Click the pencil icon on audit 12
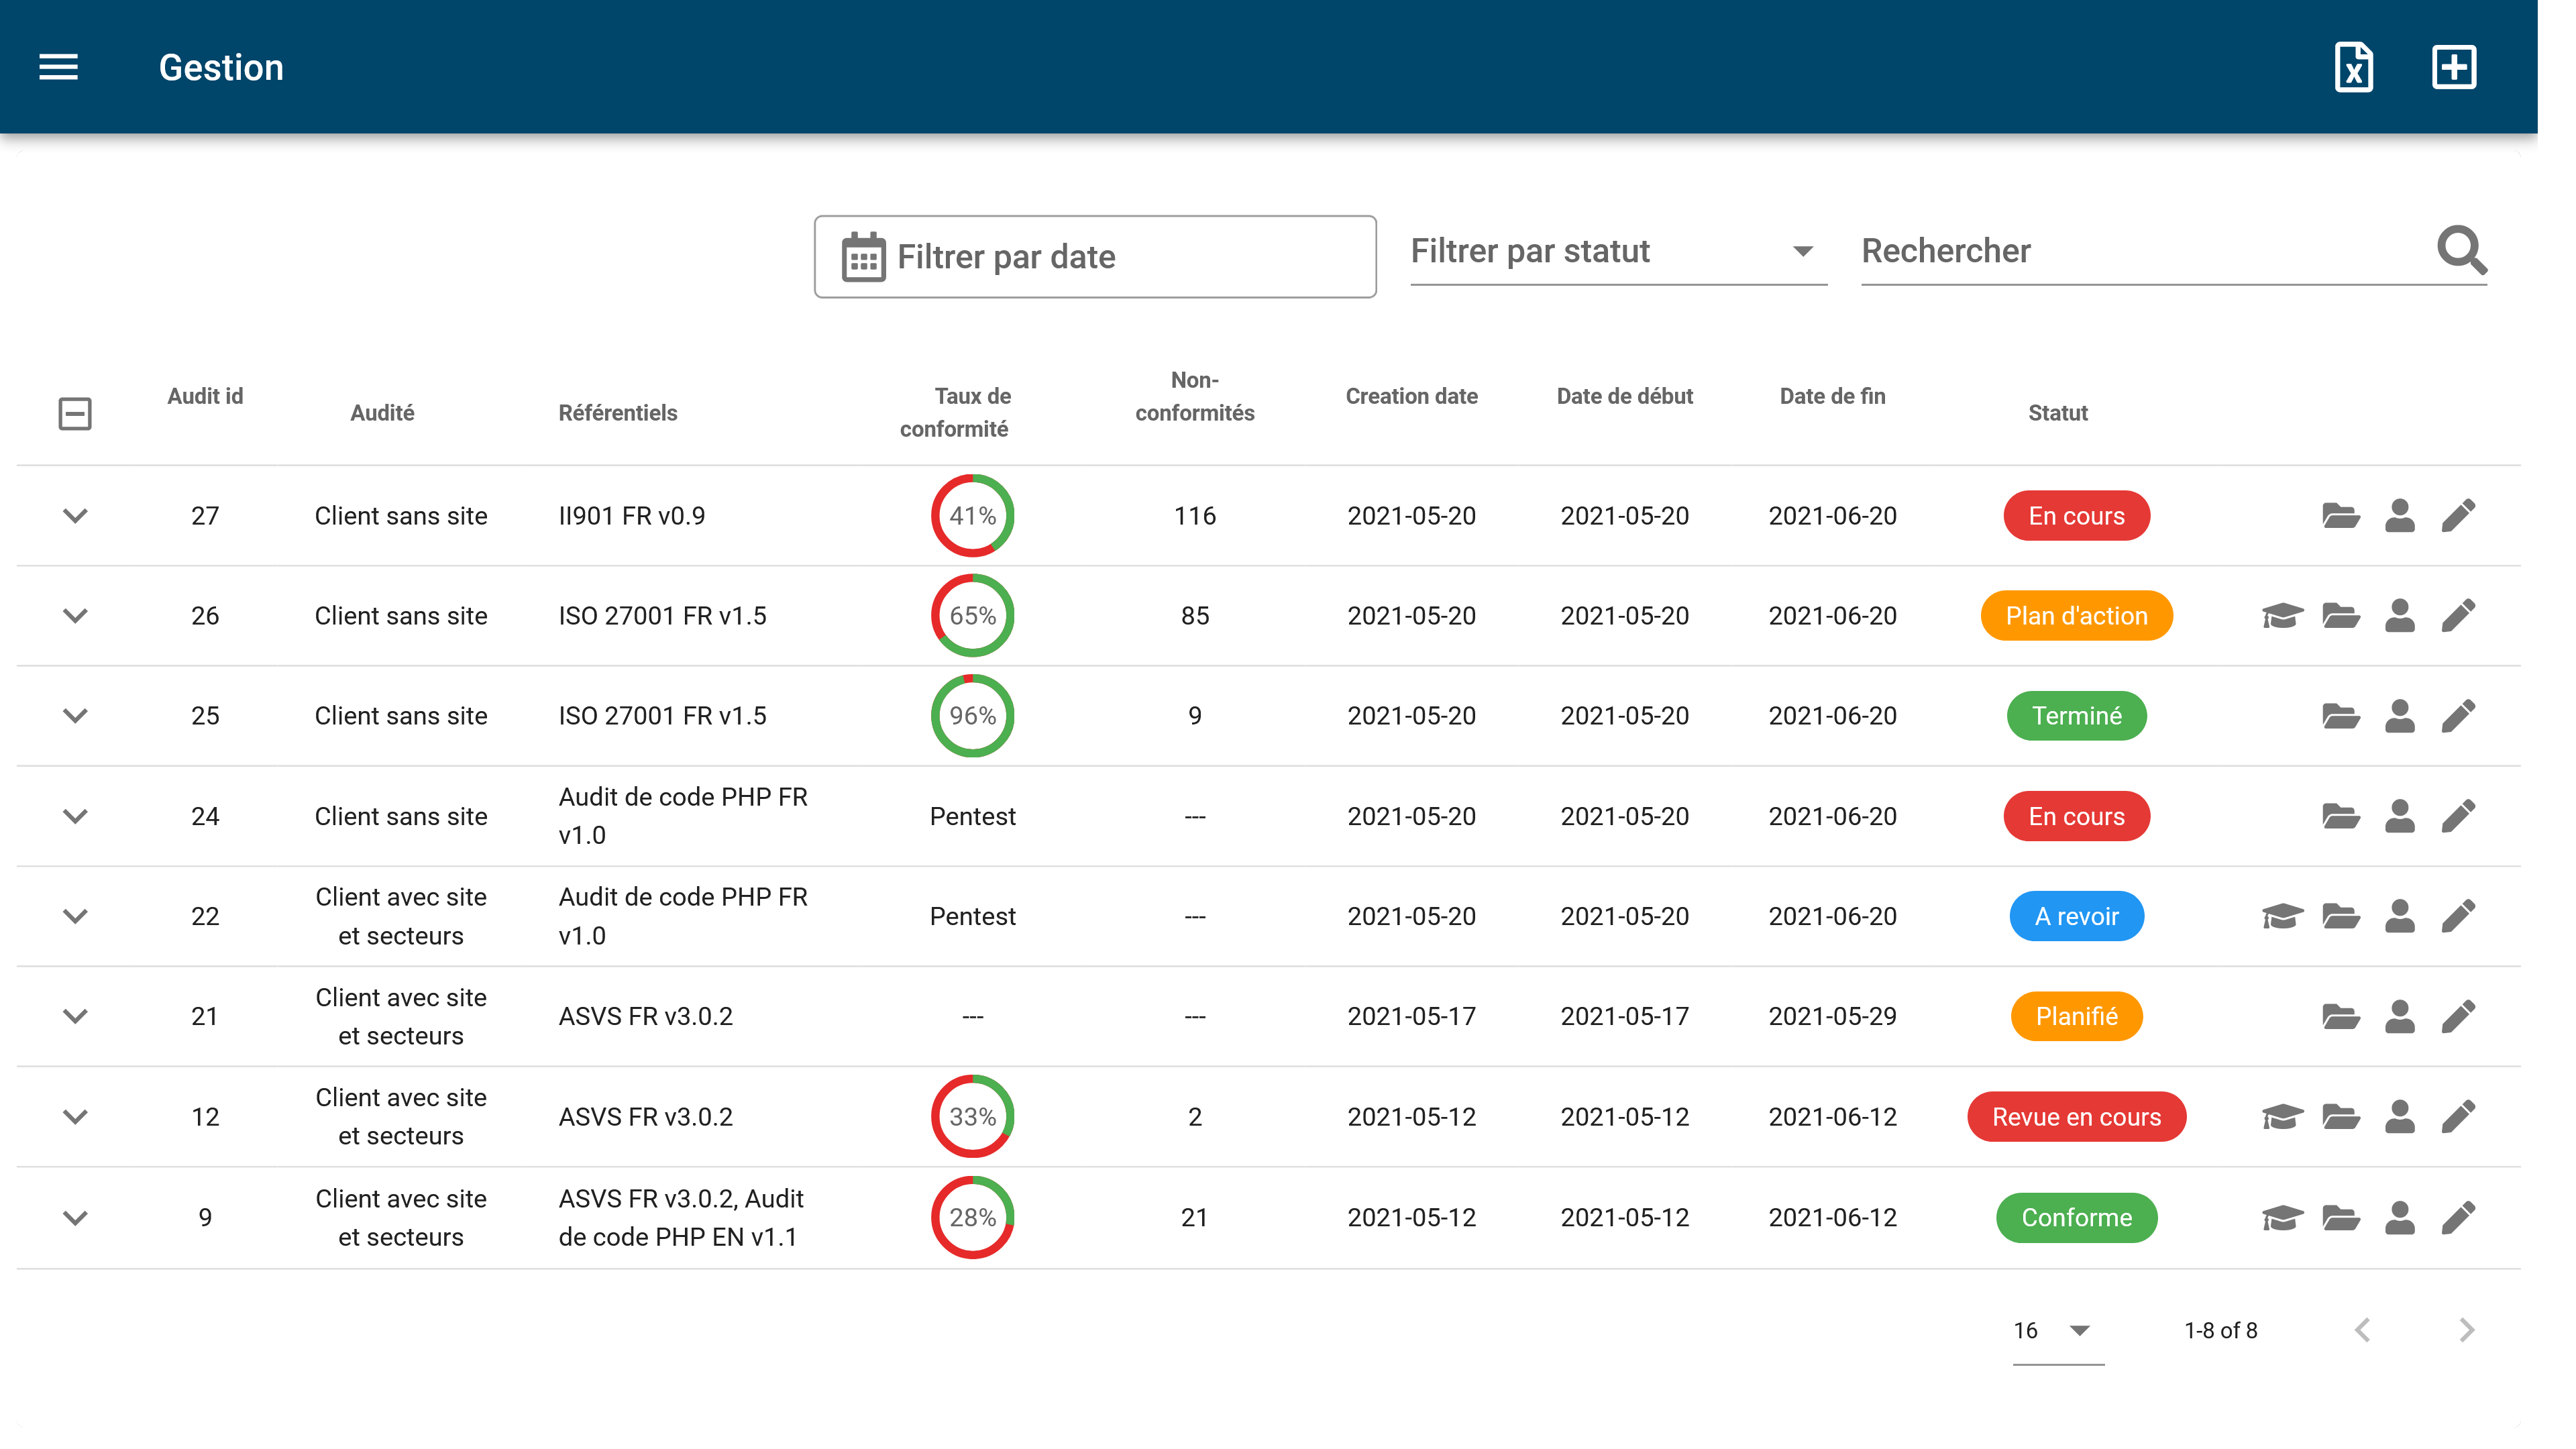The image size is (2576, 1449). (2459, 1116)
